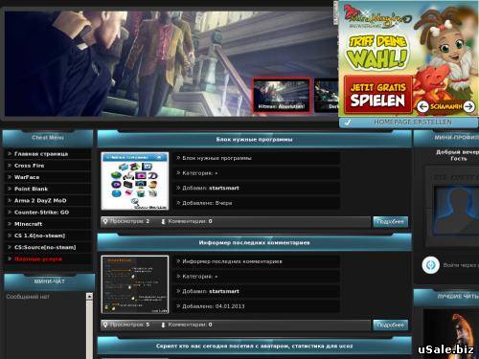Click the left arrow in the ad banner
The height and width of the screenshot is (359, 479).
[x=422, y=106]
